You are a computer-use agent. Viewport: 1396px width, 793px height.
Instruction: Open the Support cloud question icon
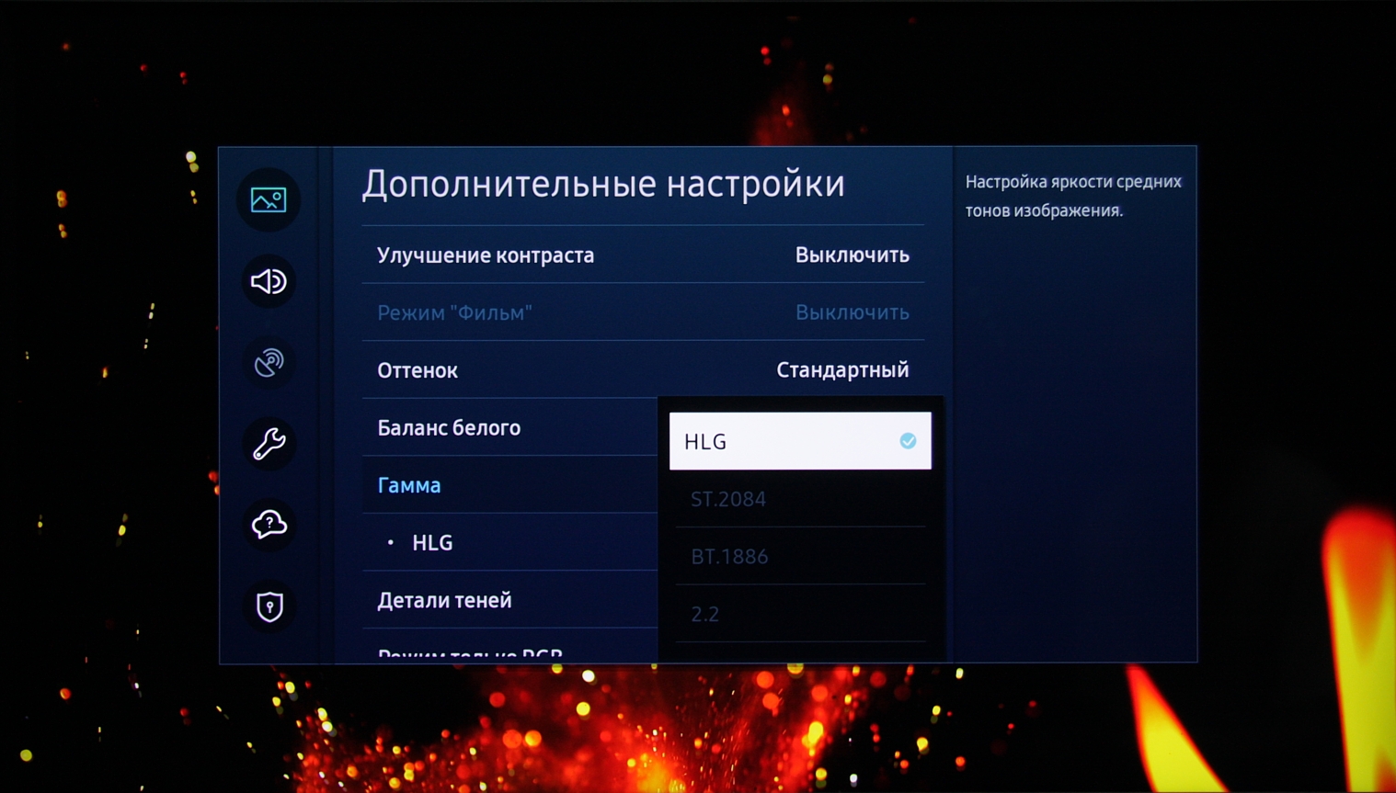click(269, 525)
